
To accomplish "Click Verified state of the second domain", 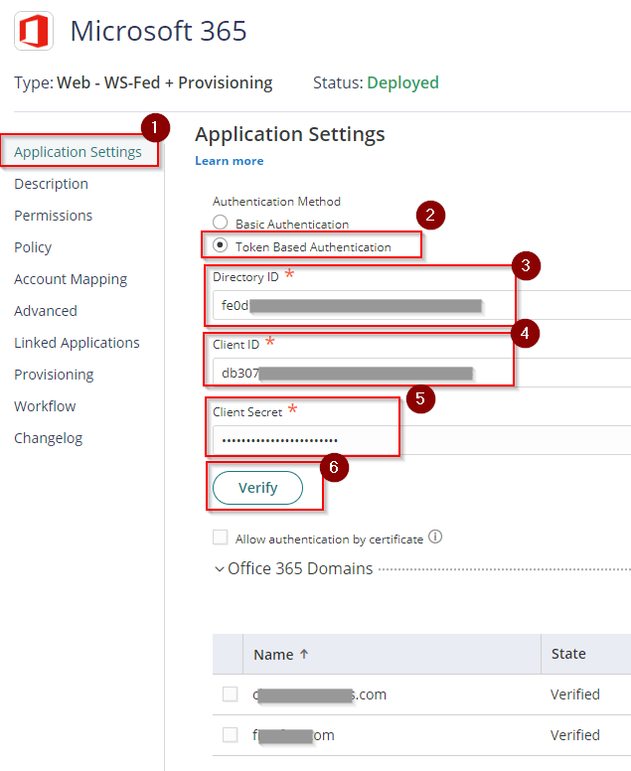I will pos(575,734).
